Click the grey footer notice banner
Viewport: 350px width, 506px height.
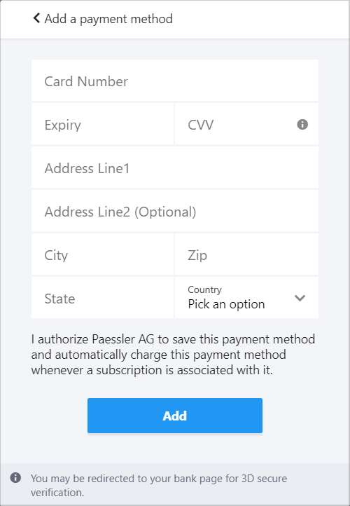click(175, 484)
